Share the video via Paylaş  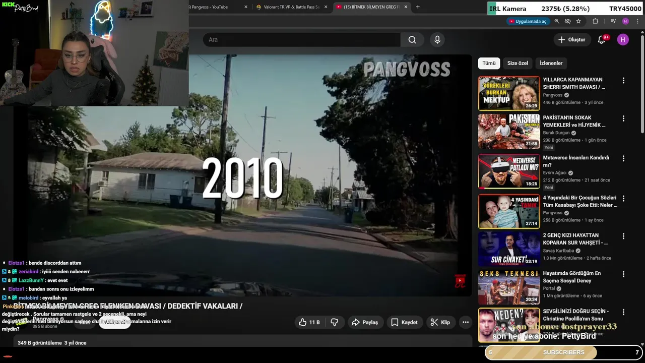point(365,322)
